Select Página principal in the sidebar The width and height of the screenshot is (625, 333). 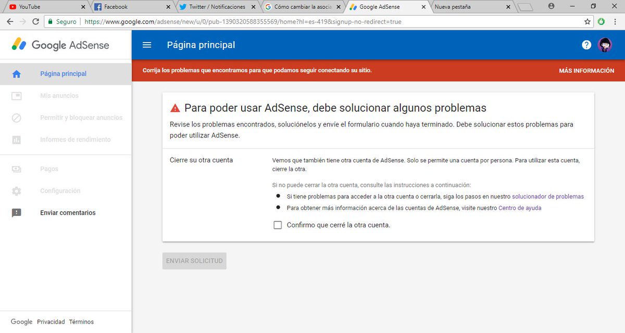pos(66,74)
